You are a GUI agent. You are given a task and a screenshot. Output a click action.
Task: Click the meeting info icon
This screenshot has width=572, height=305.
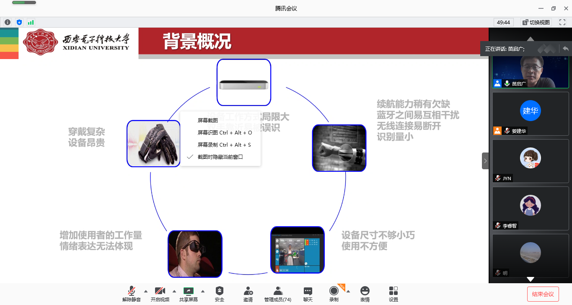(x=7, y=22)
